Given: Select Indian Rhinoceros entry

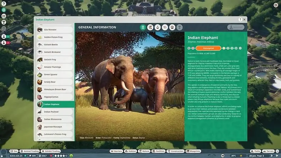Looking at the screenshot, I should [x=55, y=119].
